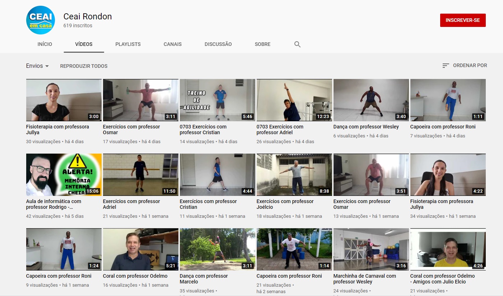Click title 'Marchinha de Carnaval com professor Wesley'

tap(365, 279)
